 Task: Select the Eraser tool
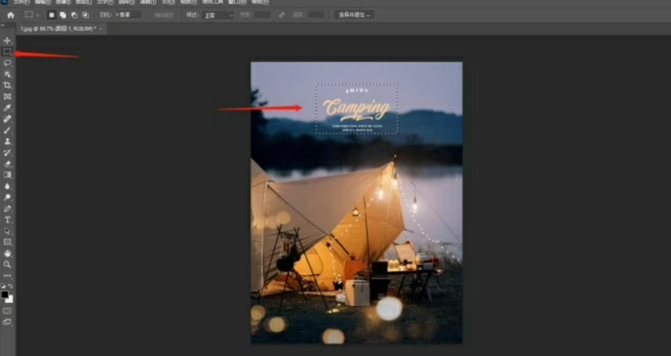tap(8, 164)
